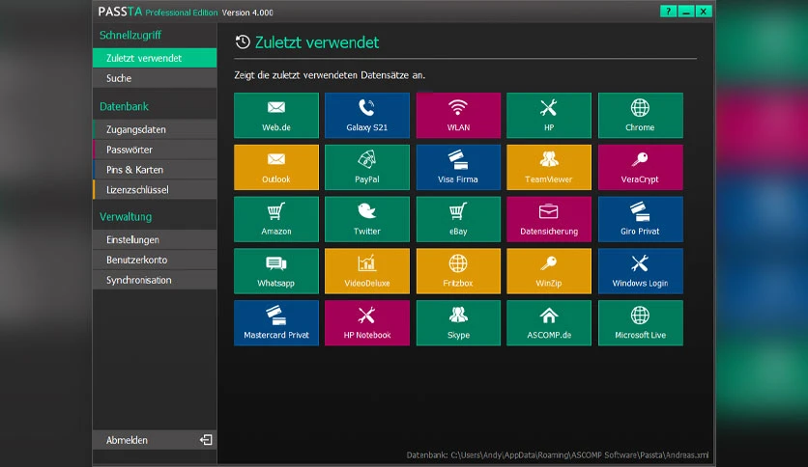Open Benutzerkonto in Verwaltung
The height and width of the screenshot is (467, 808).
[155, 260]
